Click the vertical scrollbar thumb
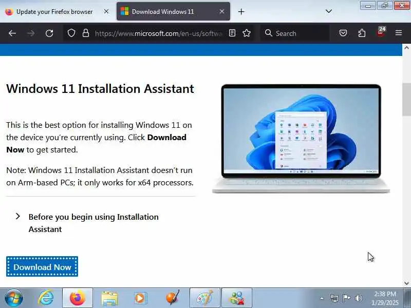Viewport: 411px width, 308px height. click(406, 99)
